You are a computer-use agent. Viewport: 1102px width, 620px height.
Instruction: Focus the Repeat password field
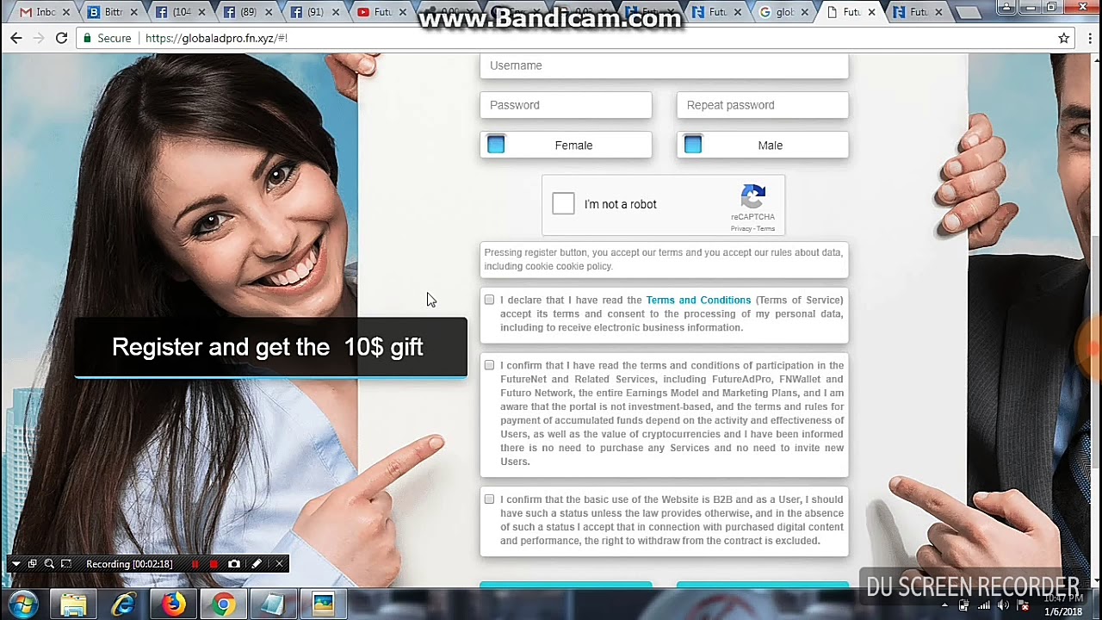762,105
